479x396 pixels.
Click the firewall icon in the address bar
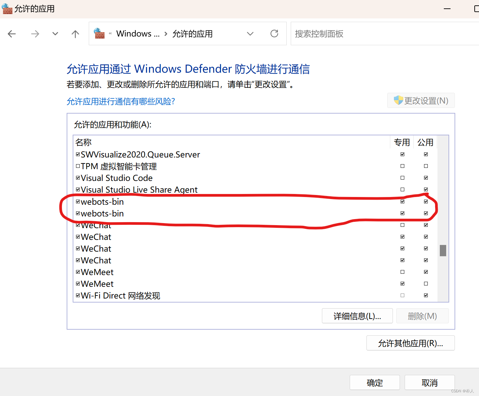click(99, 34)
